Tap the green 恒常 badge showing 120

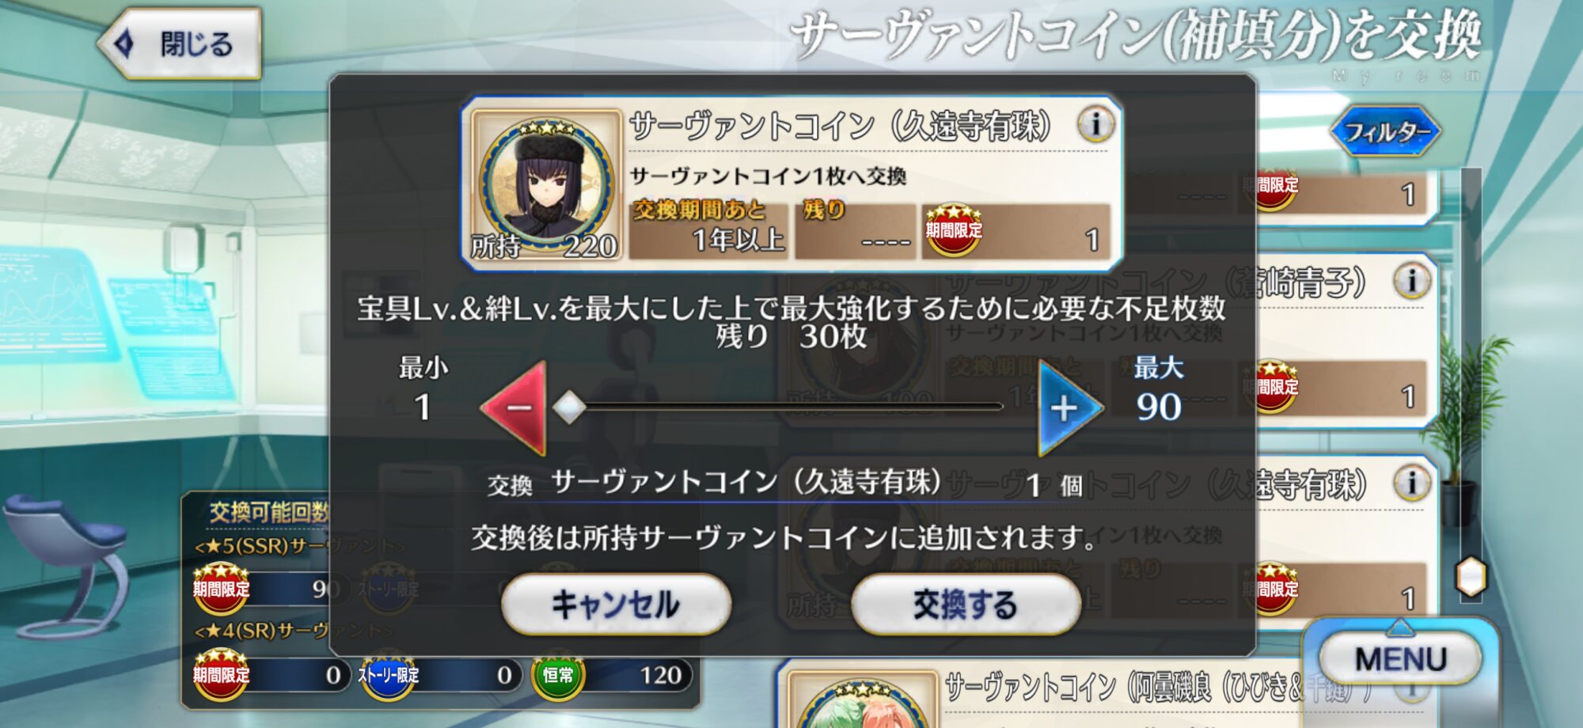tap(558, 675)
